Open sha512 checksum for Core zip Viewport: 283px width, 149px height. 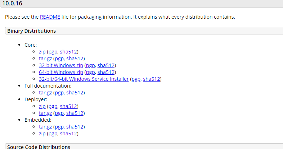pyautogui.click(x=68, y=52)
